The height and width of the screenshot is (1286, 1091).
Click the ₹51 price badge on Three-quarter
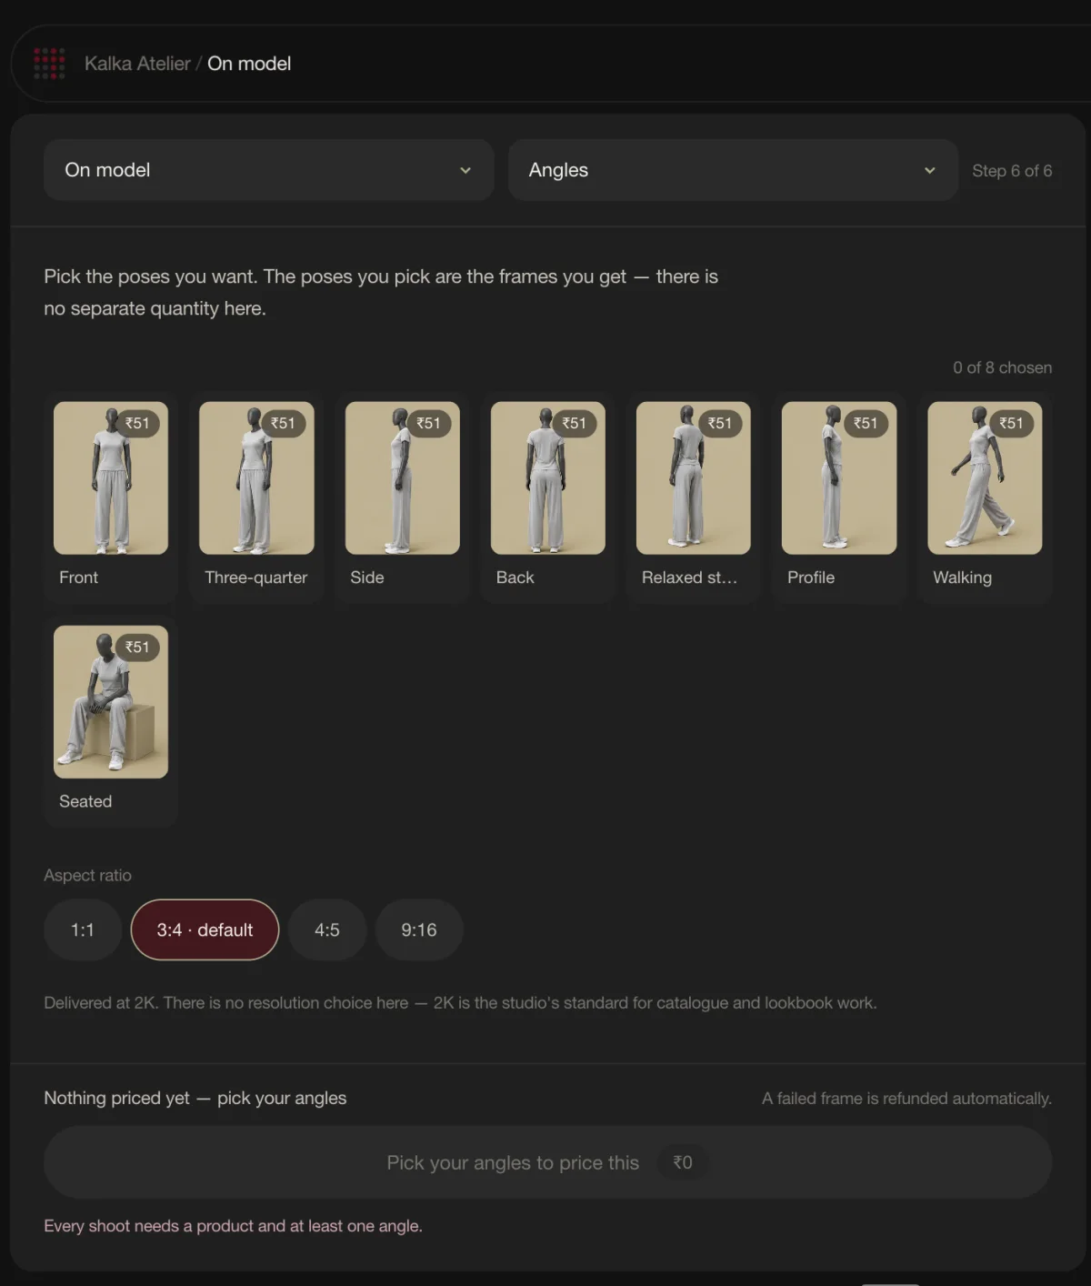(x=283, y=423)
